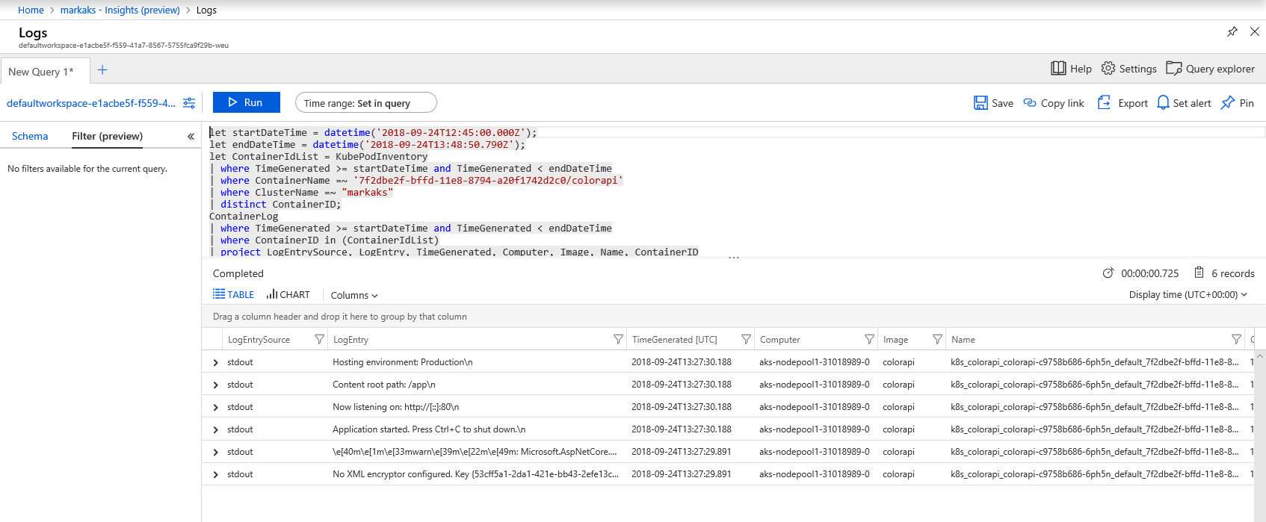Open the Columns dropdown
The height and width of the screenshot is (522, 1266).
click(354, 295)
